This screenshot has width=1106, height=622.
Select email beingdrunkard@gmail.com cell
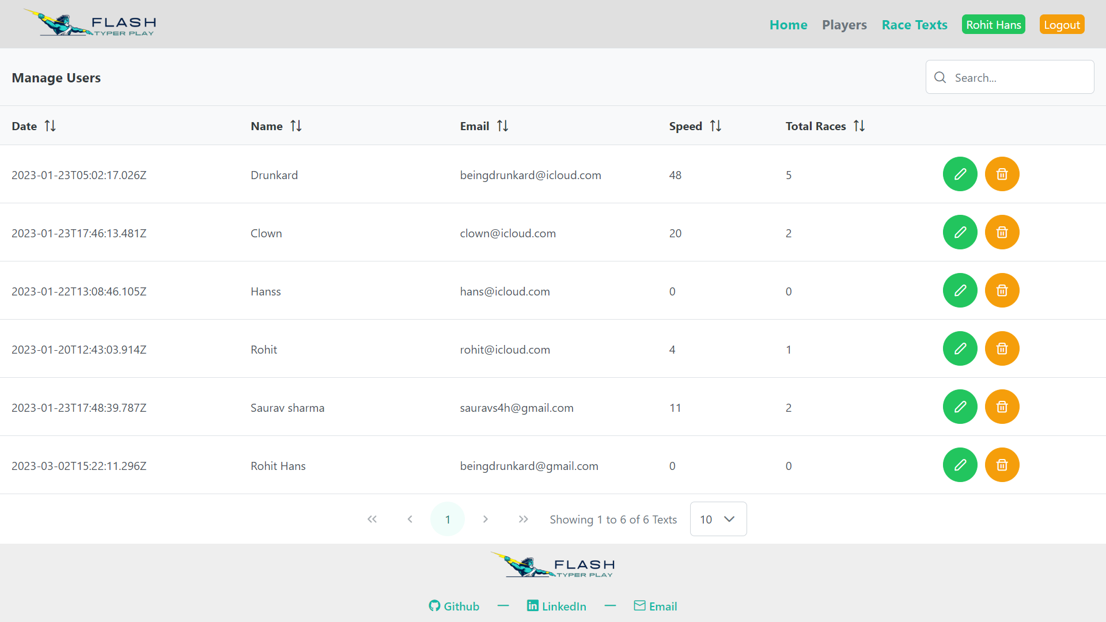(x=529, y=466)
